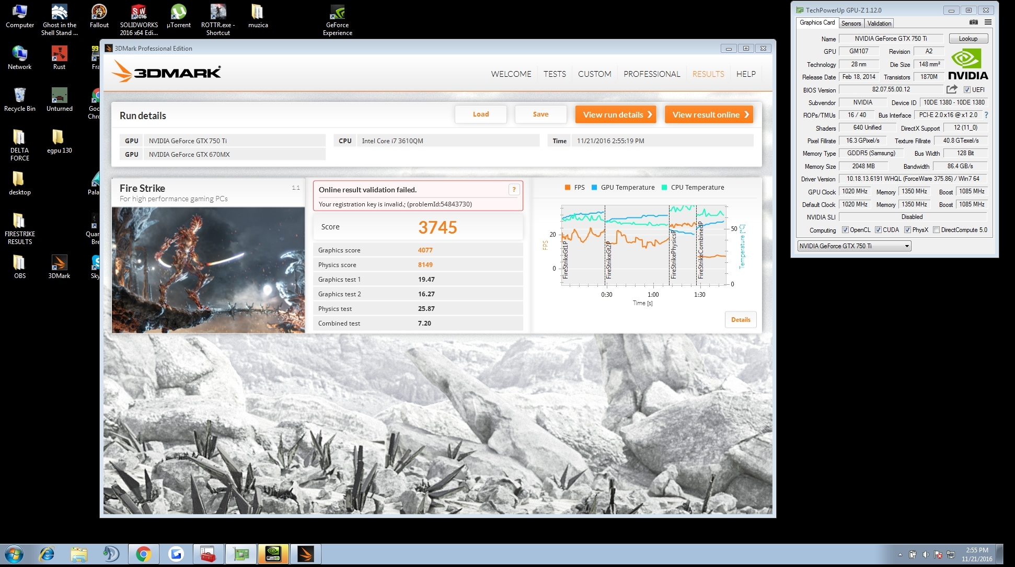This screenshot has width=1015, height=567.
Task: Click the volume icon in system tray
Action: (926, 554)
